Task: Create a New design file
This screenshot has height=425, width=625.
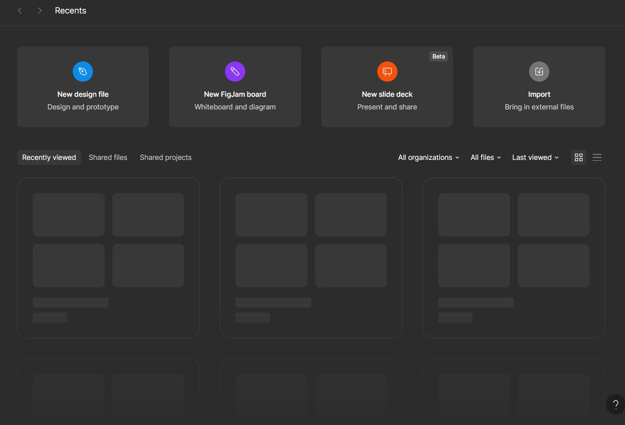Action: pyautogui.click(x=83, y=86)
